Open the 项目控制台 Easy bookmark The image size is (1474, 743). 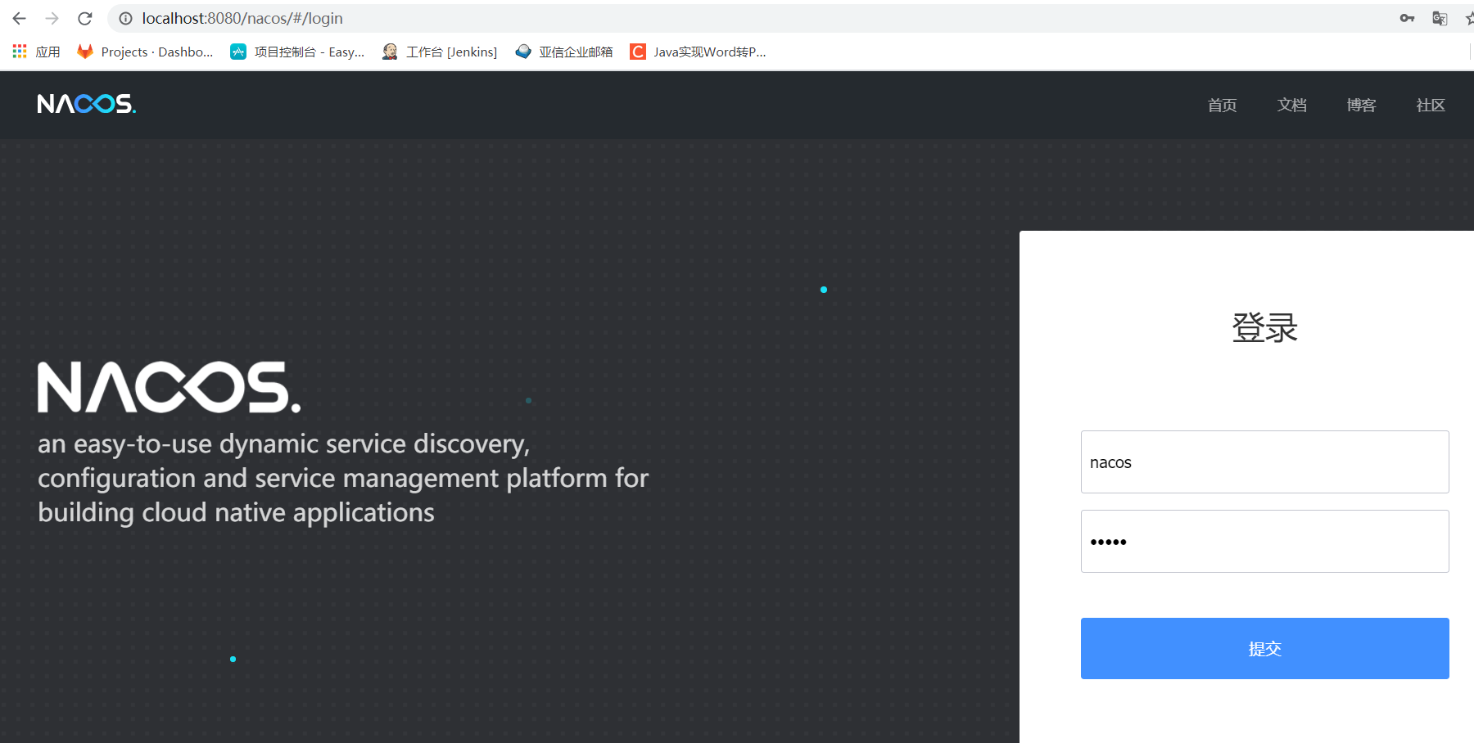pyautogui.click(x=297, y=52)
